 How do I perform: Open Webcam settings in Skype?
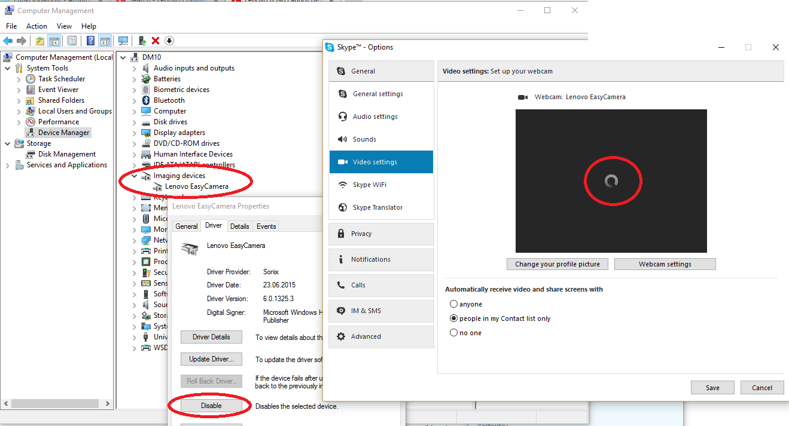665,264
